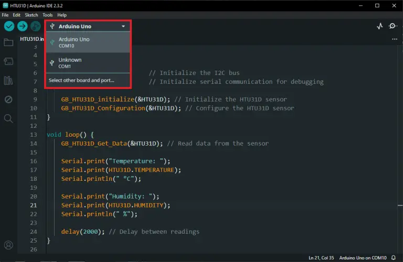Click HTU31D.HUMIDITY in line 21
This screenshot has width=403, height=262.
click(x=136, y=205)
